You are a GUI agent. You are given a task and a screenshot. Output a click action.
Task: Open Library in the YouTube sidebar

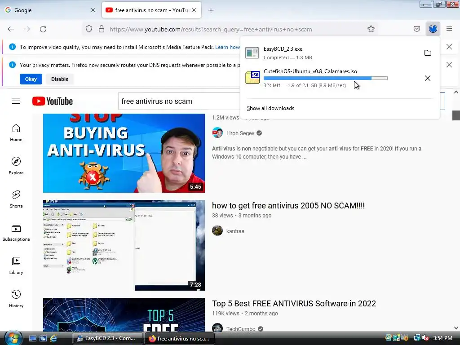coord(16,266)
